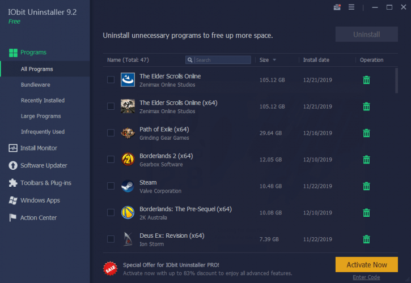The width and height of the screenshot is (411, 283).
Task: Select the Steam checkbox
Action: coord(111,186)
